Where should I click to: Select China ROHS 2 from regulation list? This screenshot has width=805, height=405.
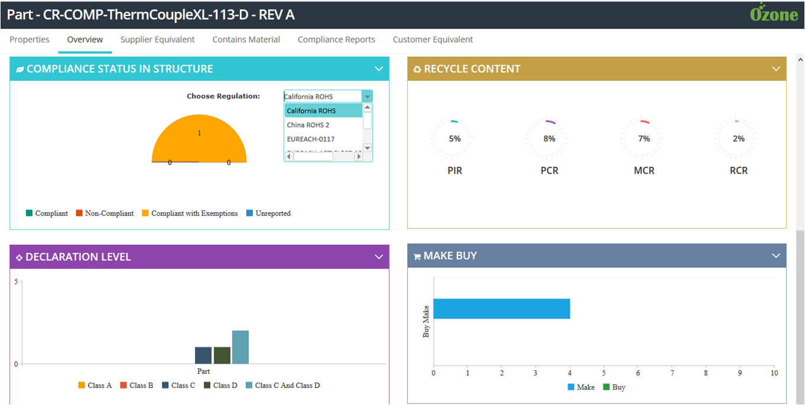tap(308, 125)
